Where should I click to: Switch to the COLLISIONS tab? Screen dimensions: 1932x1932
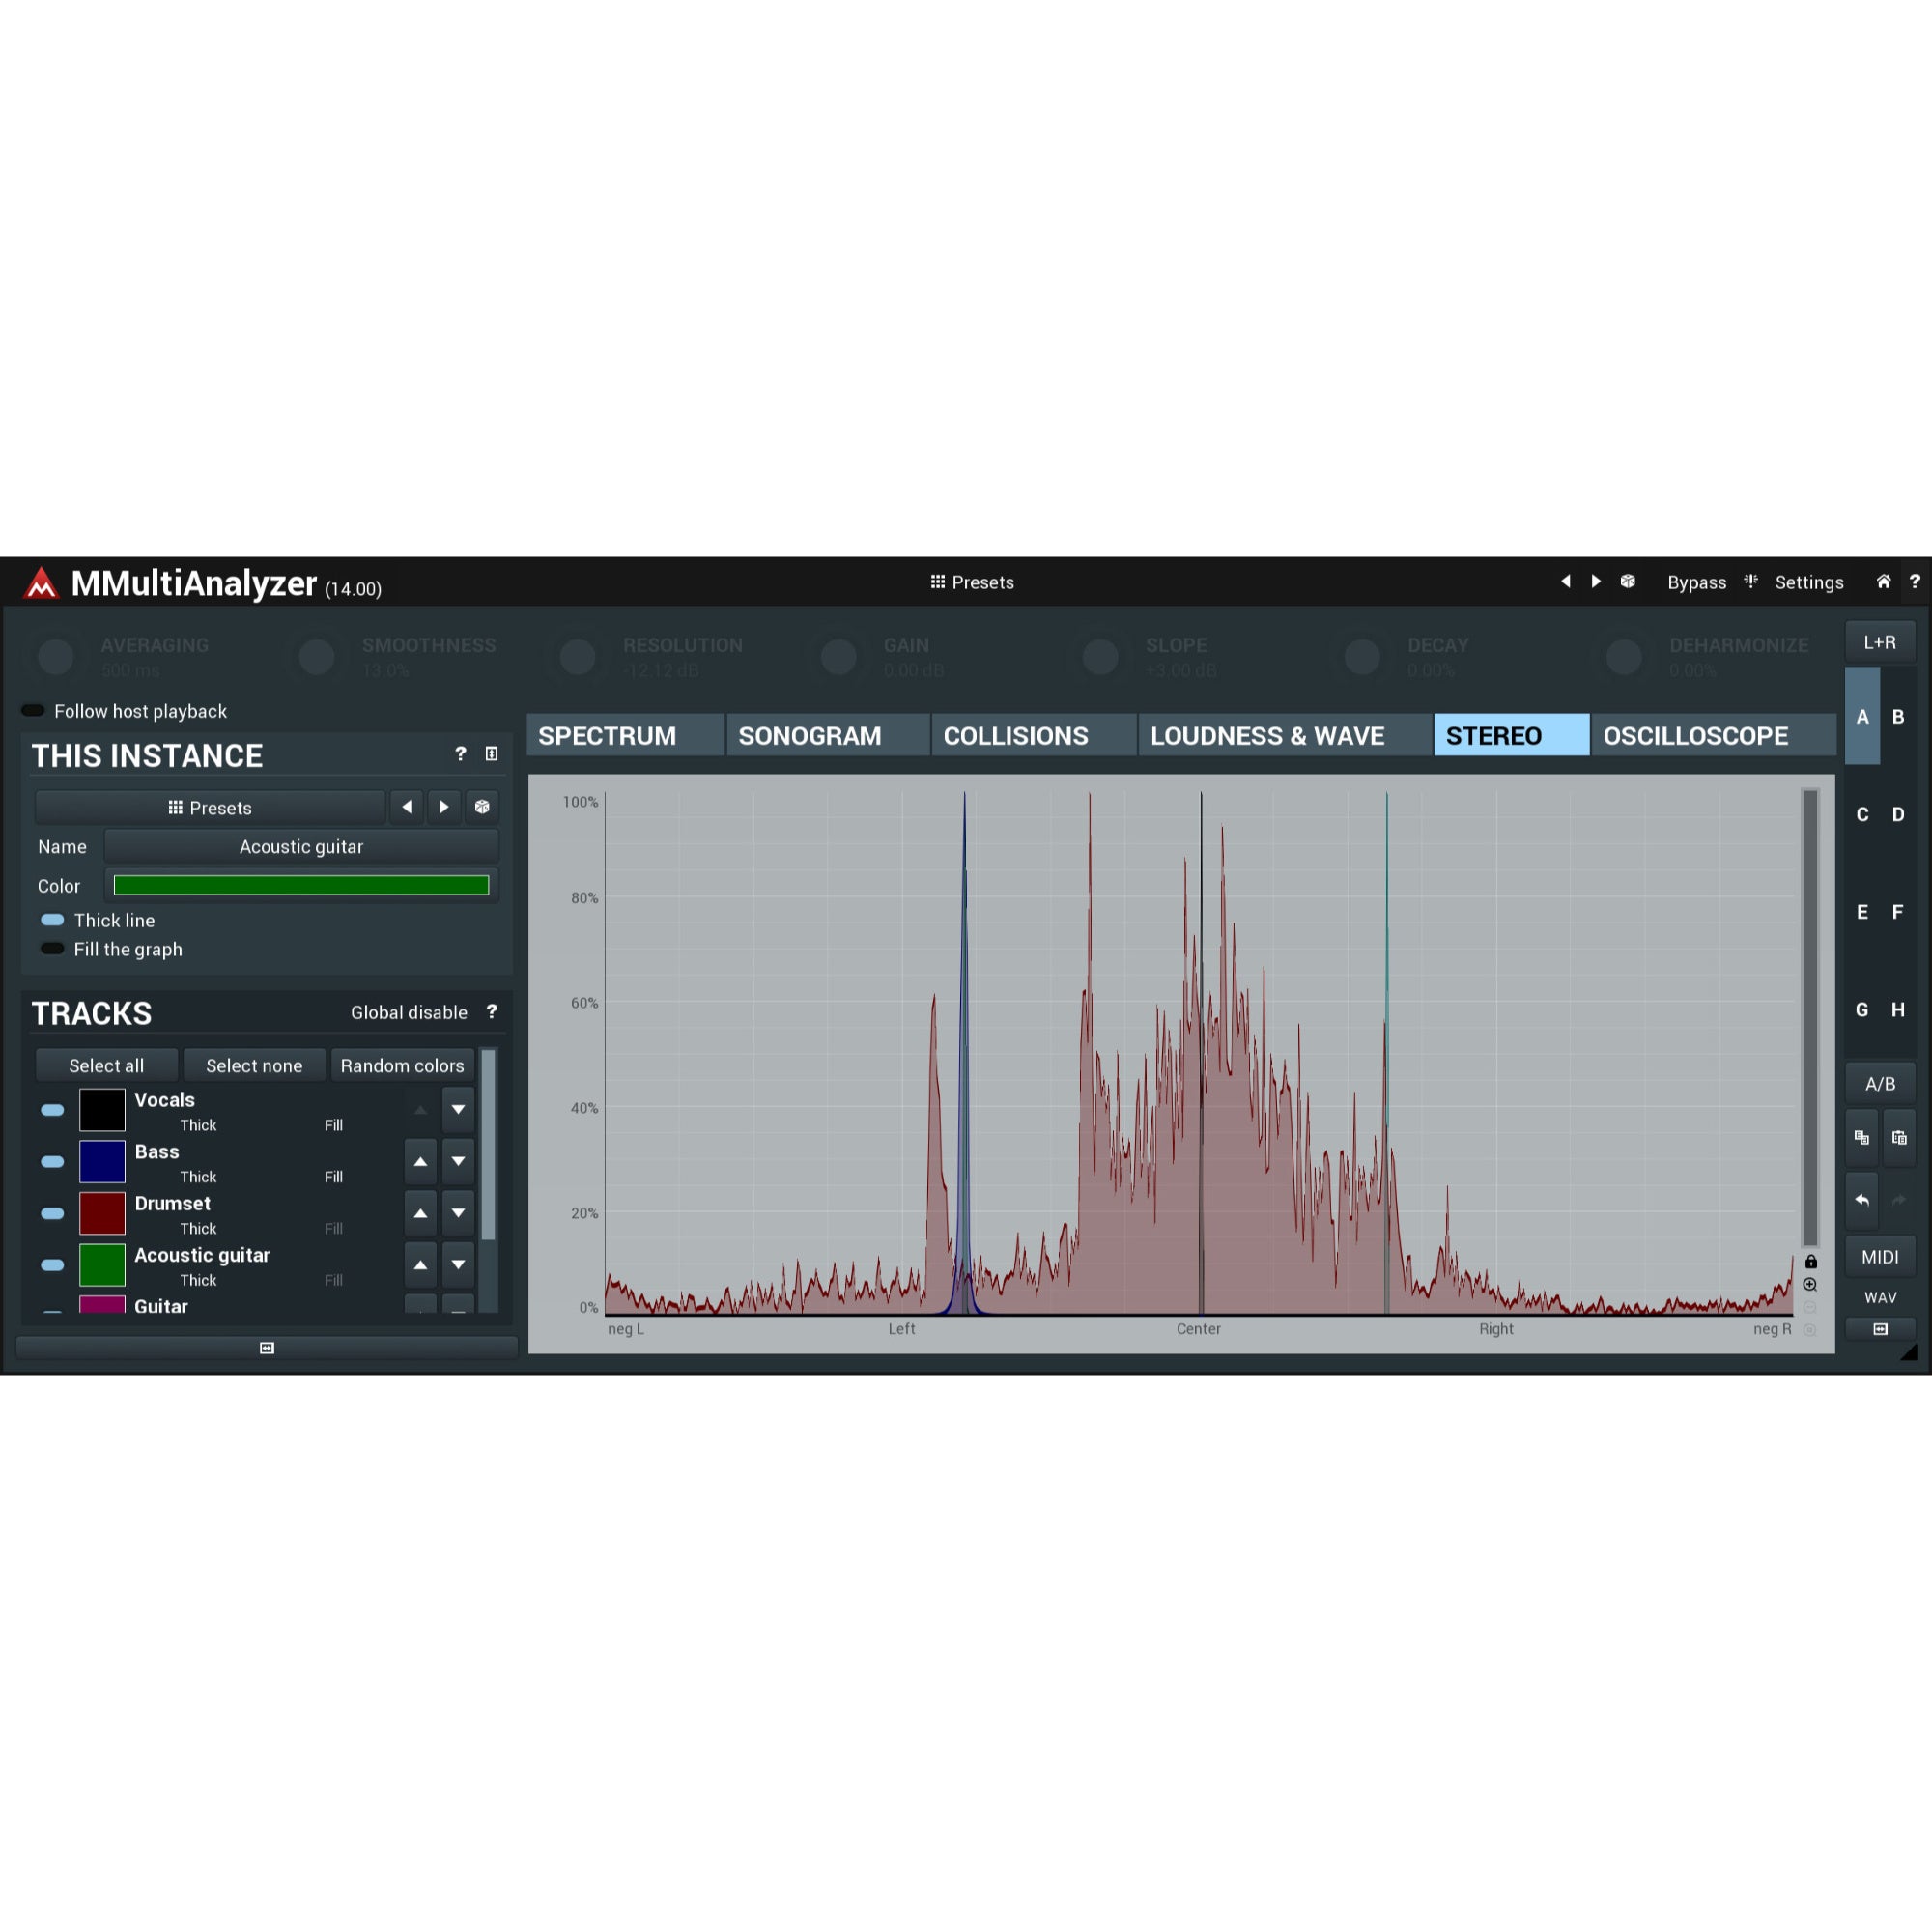[1034, 736]
